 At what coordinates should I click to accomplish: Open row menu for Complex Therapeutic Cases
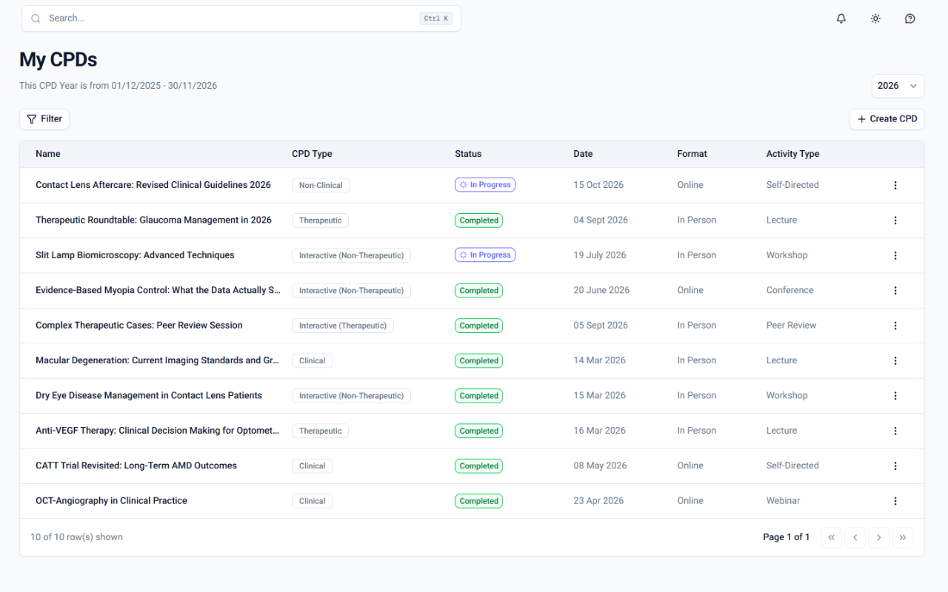tap(895, 326)
